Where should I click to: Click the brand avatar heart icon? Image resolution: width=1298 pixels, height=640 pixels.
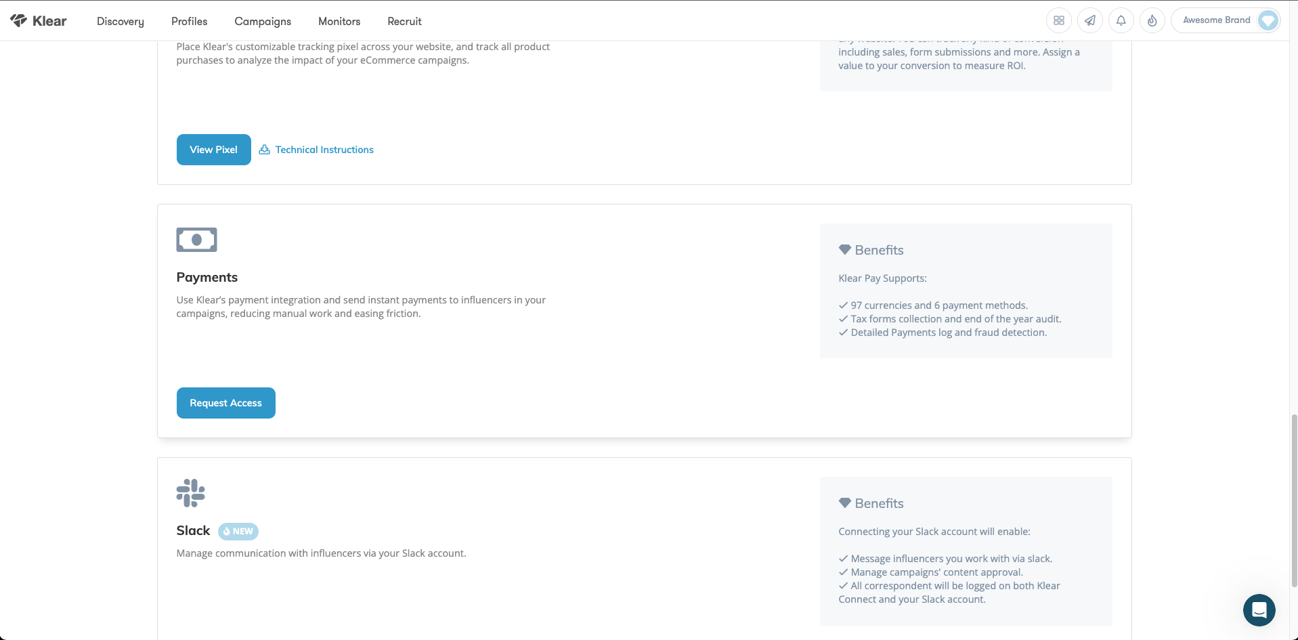(1268, 20)
